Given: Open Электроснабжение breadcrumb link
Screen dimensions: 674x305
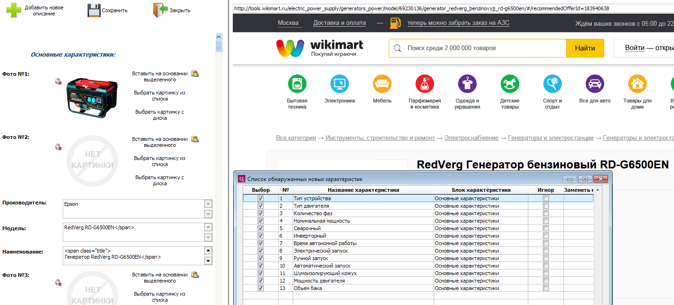Looking at the screenshot, I should click(471, 138).
